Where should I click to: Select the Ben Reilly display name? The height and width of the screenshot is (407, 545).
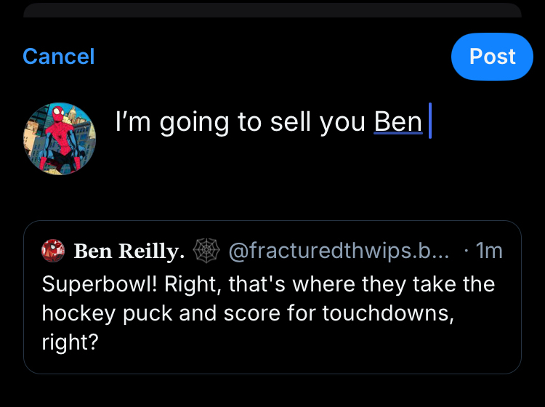[129, 251]
